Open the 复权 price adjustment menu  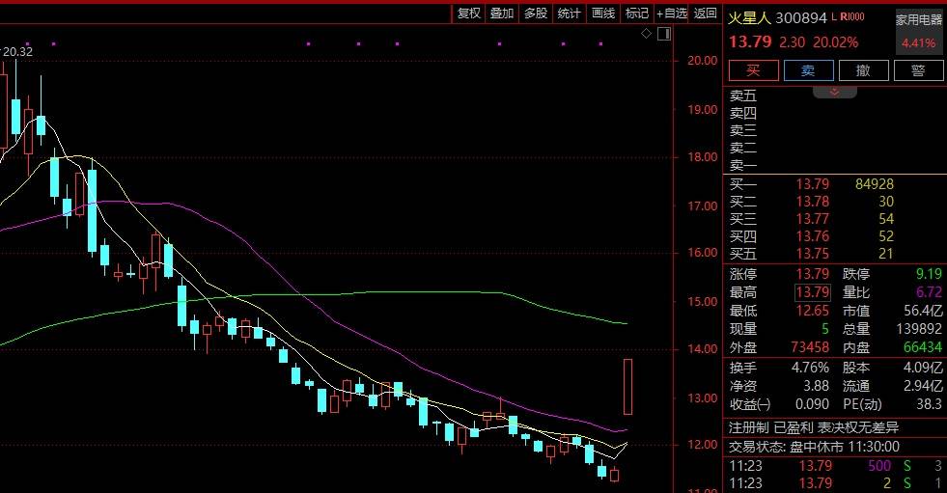click(468, 14)
